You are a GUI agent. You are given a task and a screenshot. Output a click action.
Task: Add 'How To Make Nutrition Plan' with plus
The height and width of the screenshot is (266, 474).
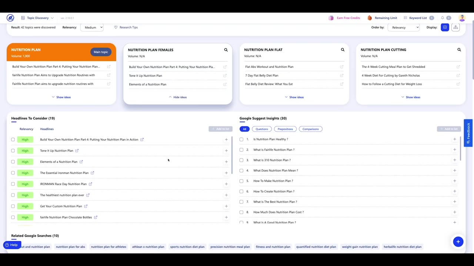coord(454,181)
